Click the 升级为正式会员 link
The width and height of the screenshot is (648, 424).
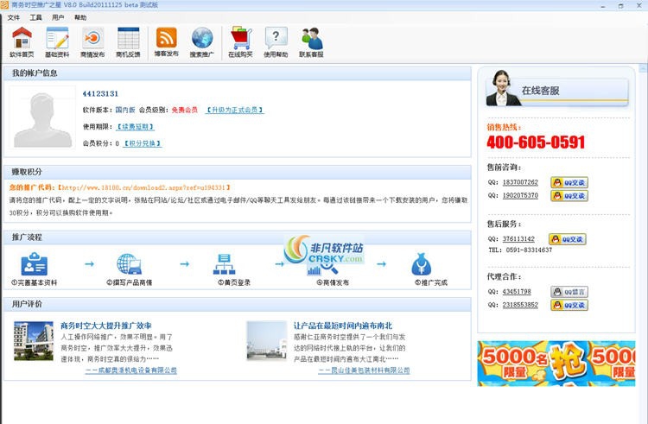[x=234, y=110]
